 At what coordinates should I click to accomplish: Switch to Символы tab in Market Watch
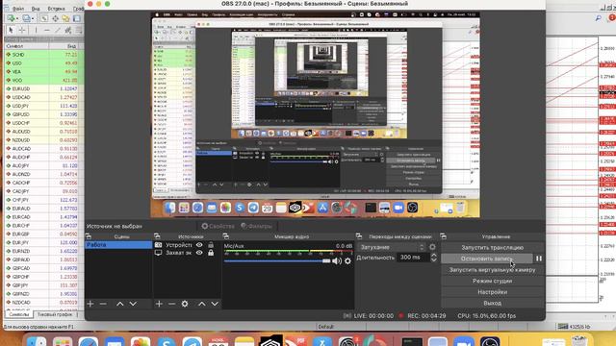18,314
